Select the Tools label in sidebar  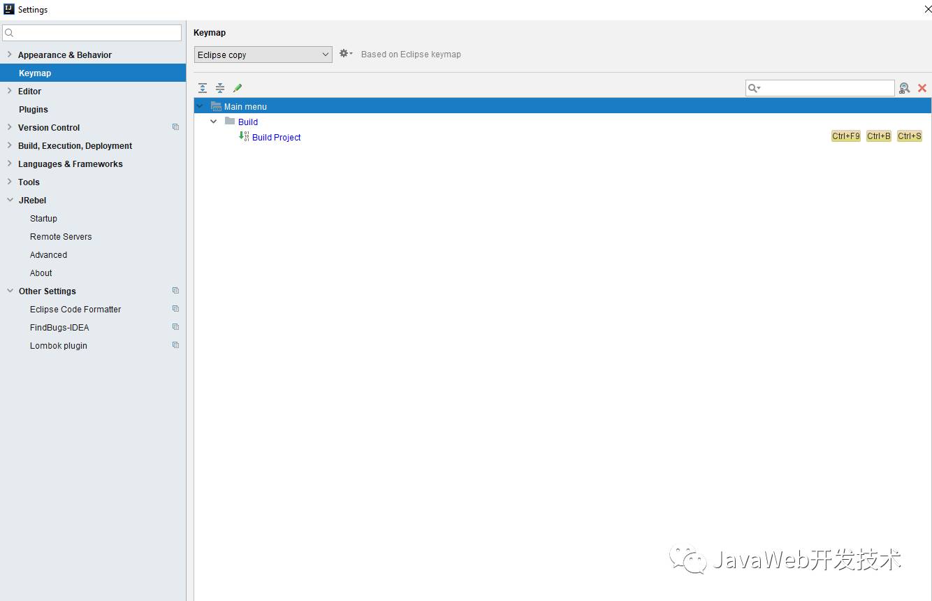[x=29, y=182]
